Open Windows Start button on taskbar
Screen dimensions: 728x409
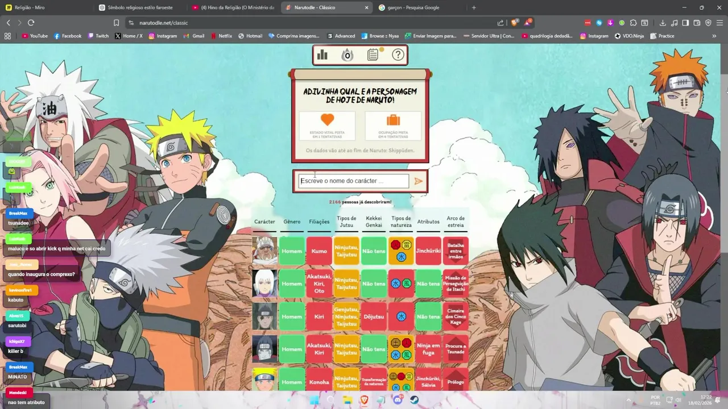pos(313,400)
